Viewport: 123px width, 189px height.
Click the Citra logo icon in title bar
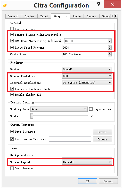coord(5,5)
